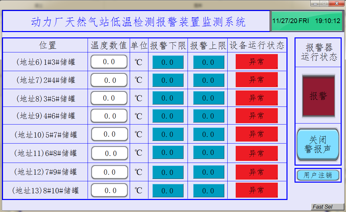The image size is (346, 212).
Task: Click 报警下限 field for 2#4#储罐
Action: click(x=168, y=80)
